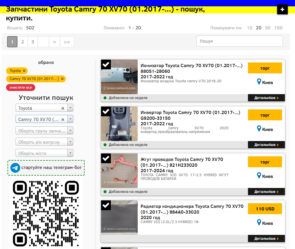Viewport: 295px width, 249px height.
Task: Click the Telegram QR code image
Action: pos(46,214)
